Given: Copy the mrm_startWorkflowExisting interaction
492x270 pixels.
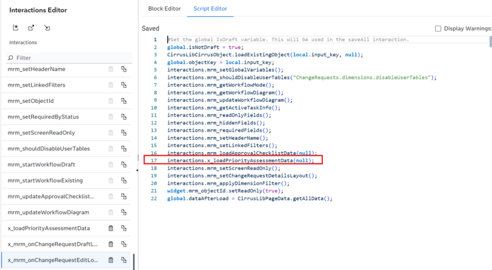Looking at the screenshot, I should click(124, 181).
